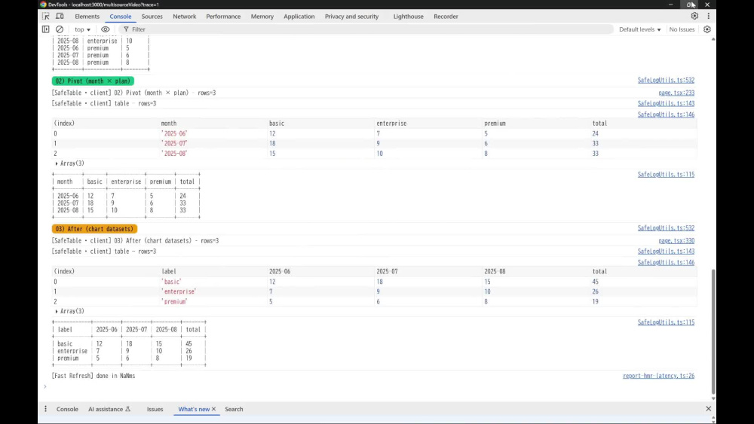This screenshot has height=424, width=754.
Task: Sort the Pivot table by month column header
Action: [x=213, y=124]
